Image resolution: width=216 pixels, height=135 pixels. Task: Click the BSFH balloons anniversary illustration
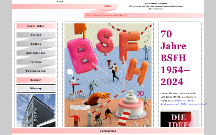point(108,75)
